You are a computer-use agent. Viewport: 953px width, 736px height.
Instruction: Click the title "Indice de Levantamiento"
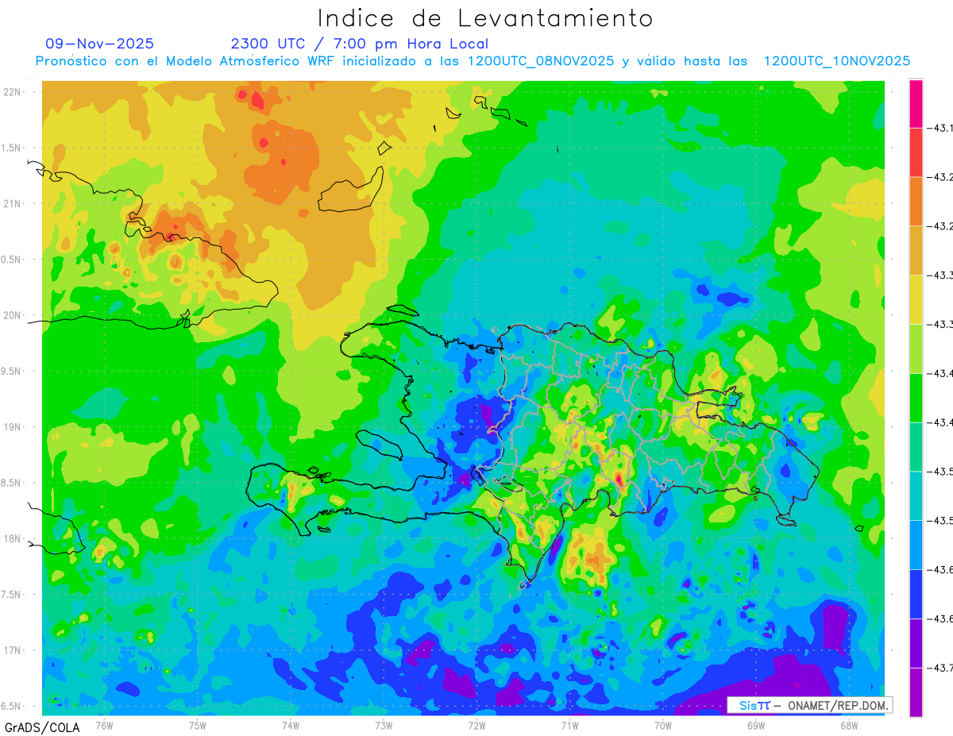[x=484, y=17]
